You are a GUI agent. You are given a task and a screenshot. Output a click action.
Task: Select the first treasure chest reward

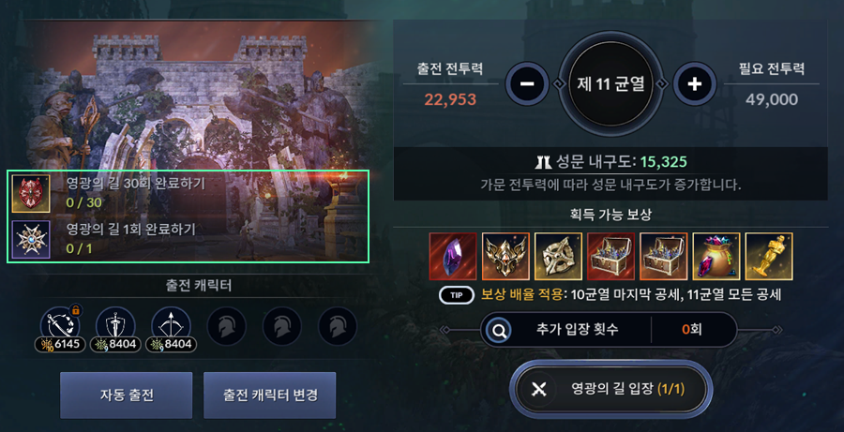pyautogui.click(x=610, y=257)
